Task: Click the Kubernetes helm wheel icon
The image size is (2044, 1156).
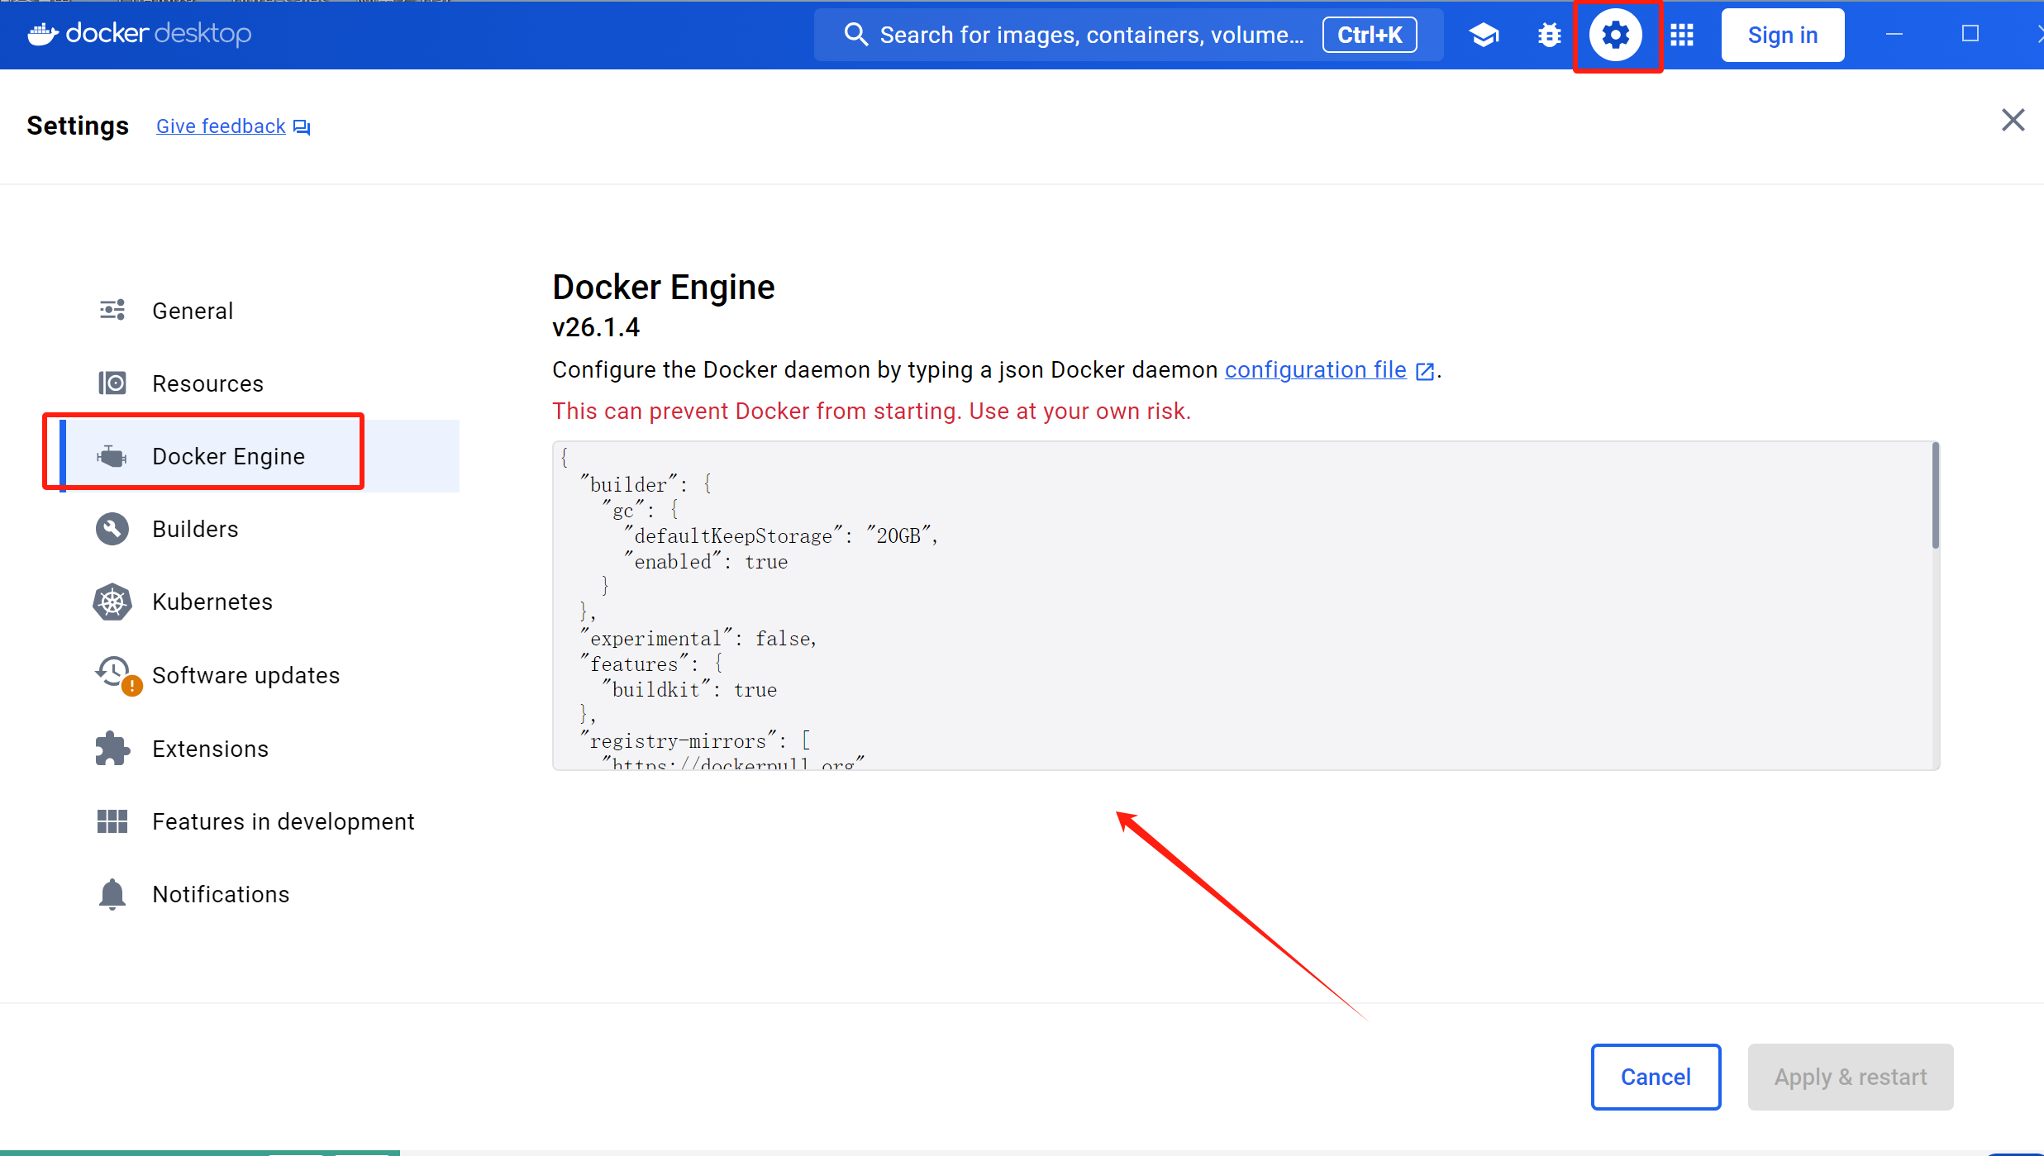Action: [x=112, y=602]
